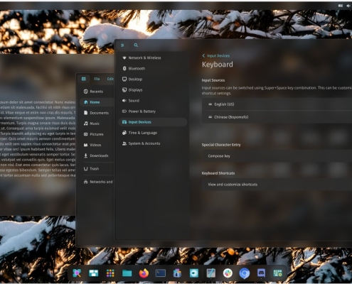The height and width of the screenshot is (284, 352).
Task: Click sound icon in top panel
Action: click(x=348, y=6)
